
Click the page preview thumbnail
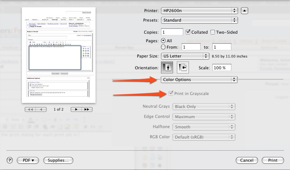(x=59, y=55)
